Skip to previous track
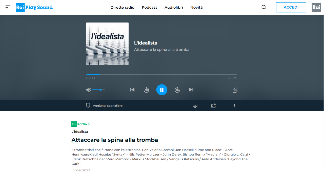The height and width of the screenshot is (173, 324). [132, 90]
